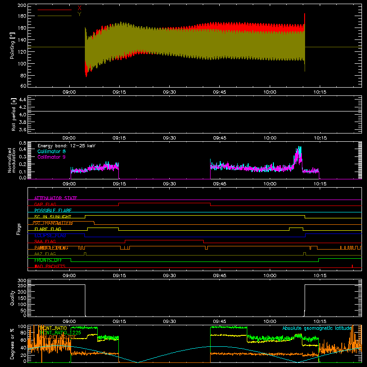Click the white roll period line
The height and width of the screenshot is (367, 367).
pos(195,111)
